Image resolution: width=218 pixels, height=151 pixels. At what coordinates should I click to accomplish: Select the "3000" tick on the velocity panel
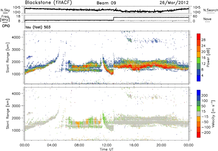point(16,106)
